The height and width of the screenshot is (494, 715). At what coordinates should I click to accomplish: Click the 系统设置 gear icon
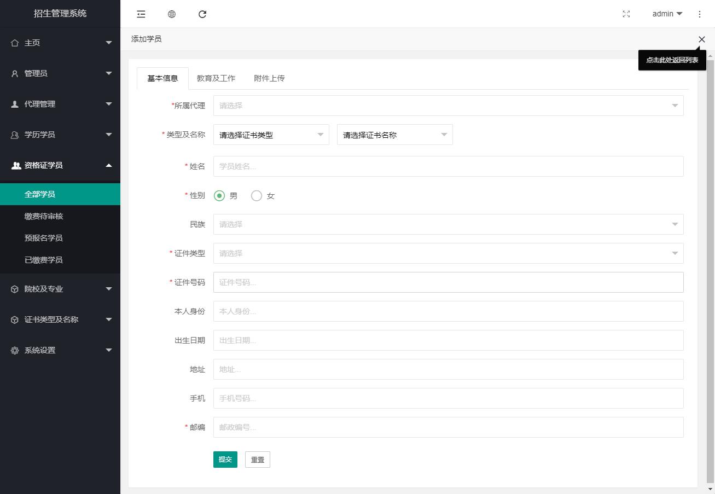[15, 350]
